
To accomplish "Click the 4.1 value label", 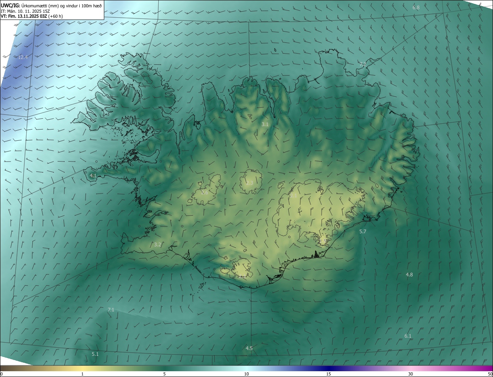I will (x=93, y=175).
